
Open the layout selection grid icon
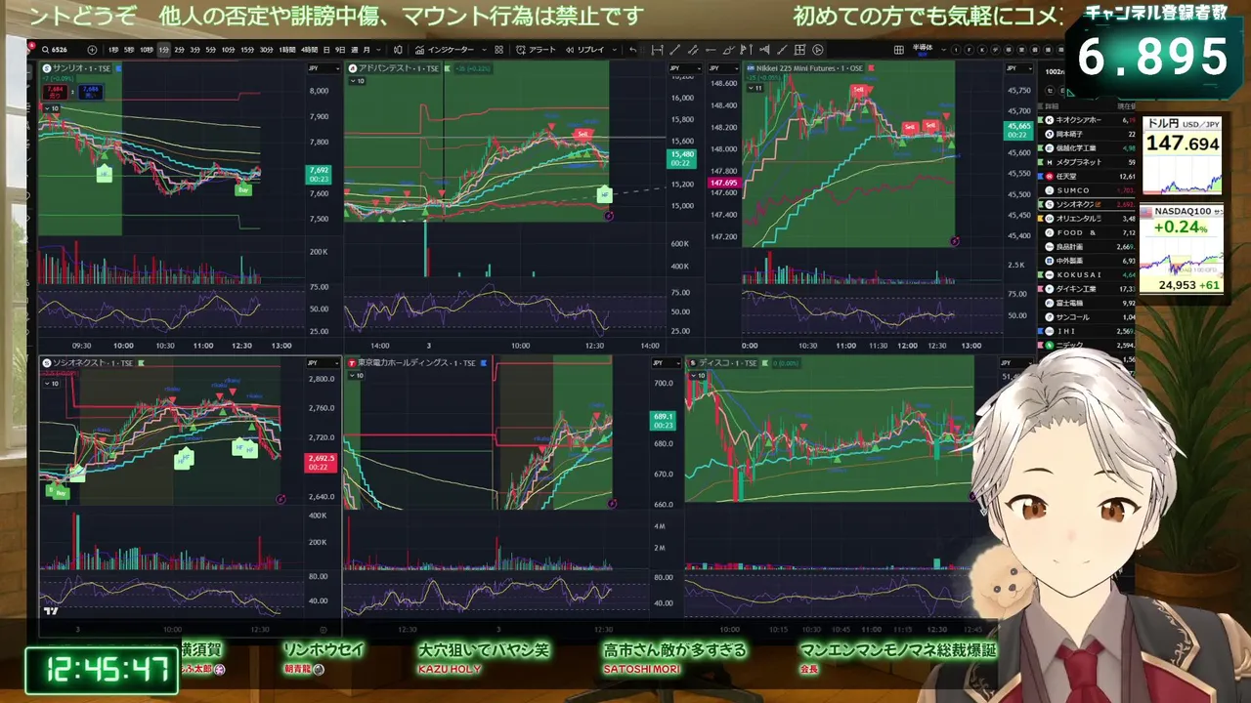tap(898, 50)
